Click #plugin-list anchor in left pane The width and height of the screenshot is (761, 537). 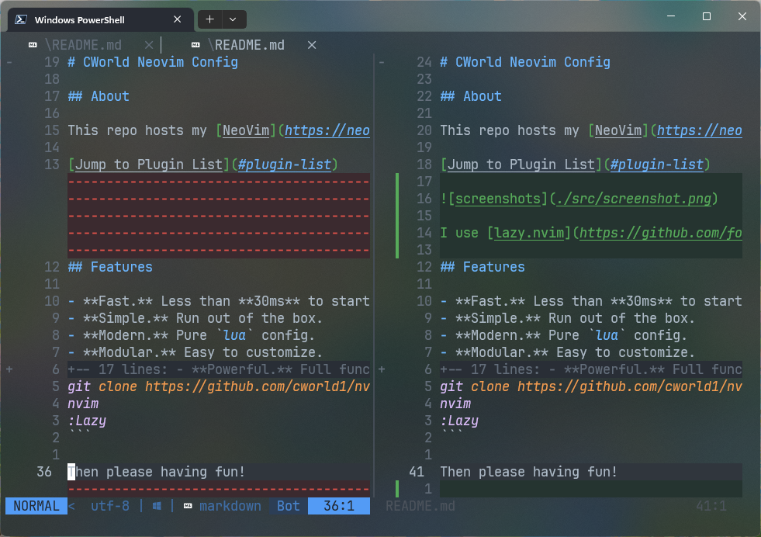click(x=285, y=165)
